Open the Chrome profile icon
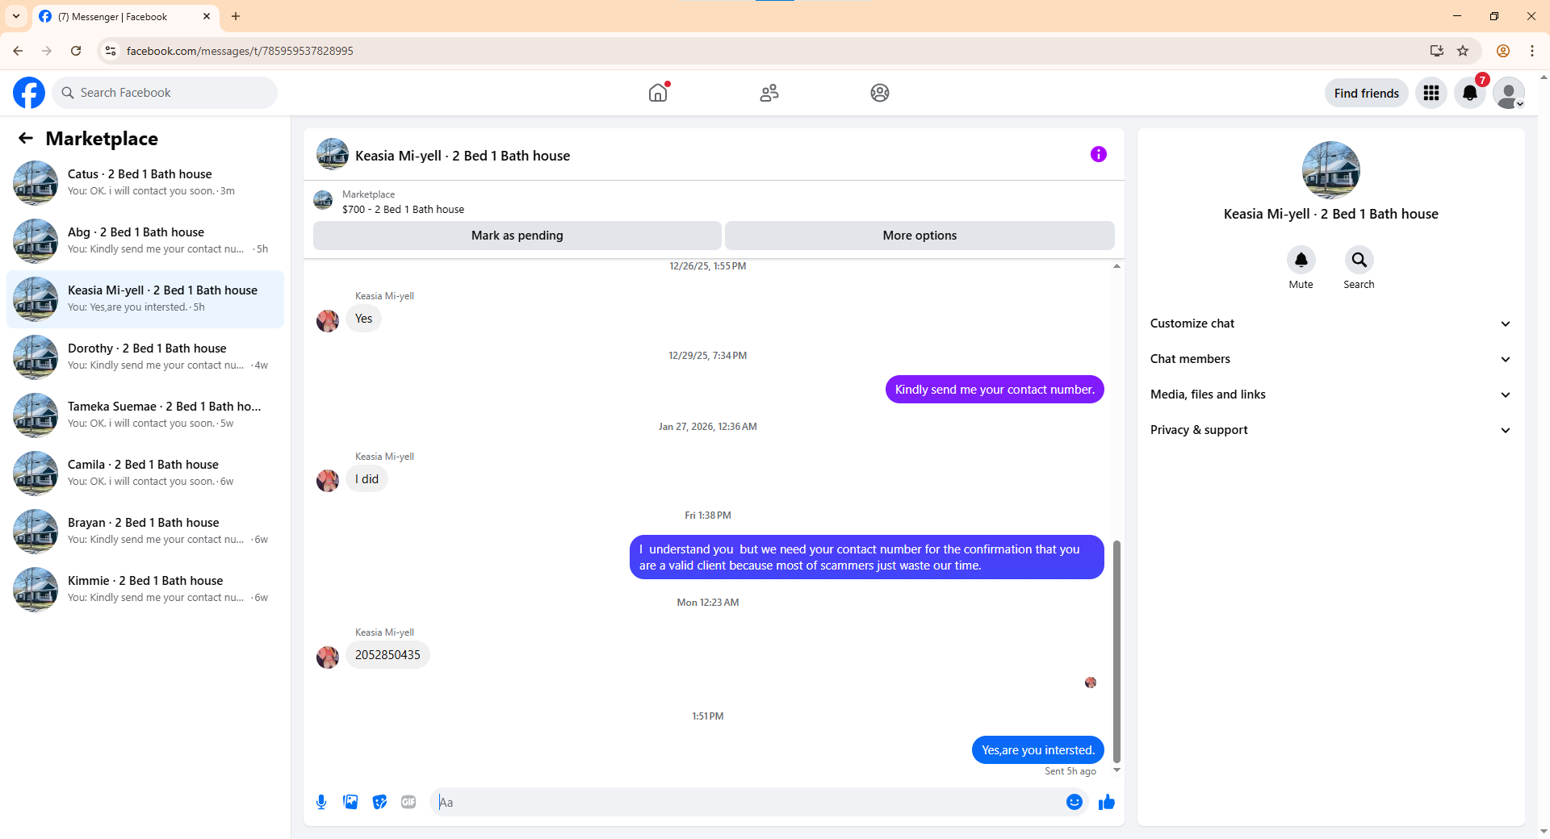The image size is (1550, 839). click(1503, 51)
